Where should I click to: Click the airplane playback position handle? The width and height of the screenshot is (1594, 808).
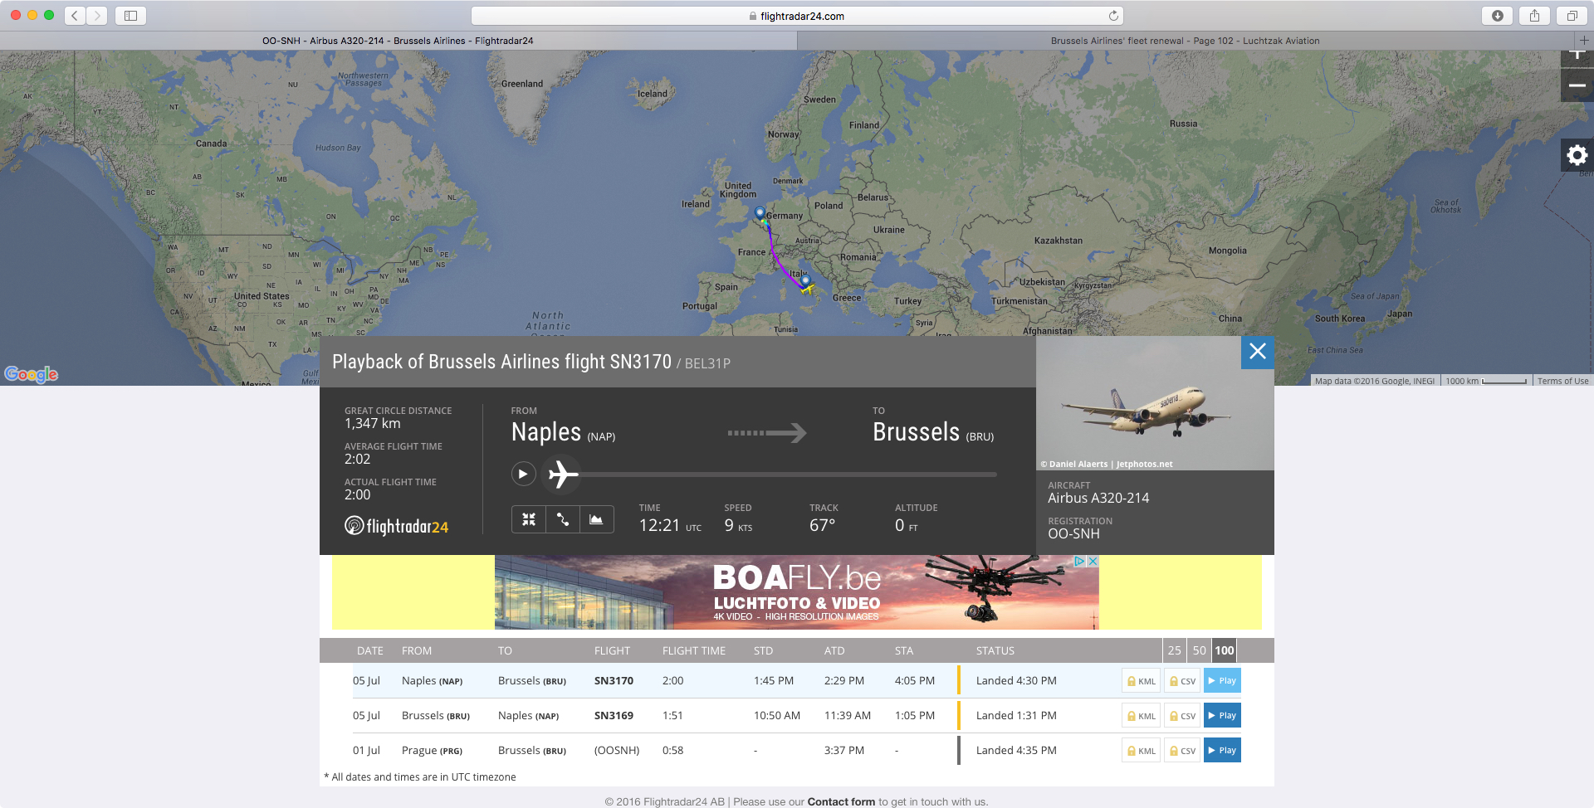563,475
